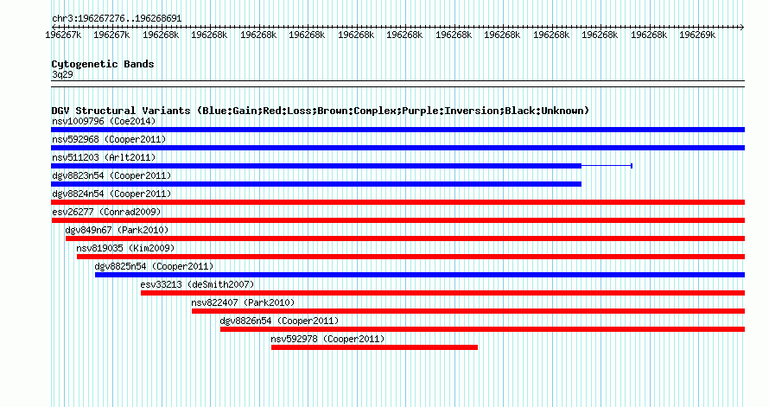The width and height of the screenshot is (769, 407).
Task: Click the esv26277 (Conrad2009) label
Action: 106,212
